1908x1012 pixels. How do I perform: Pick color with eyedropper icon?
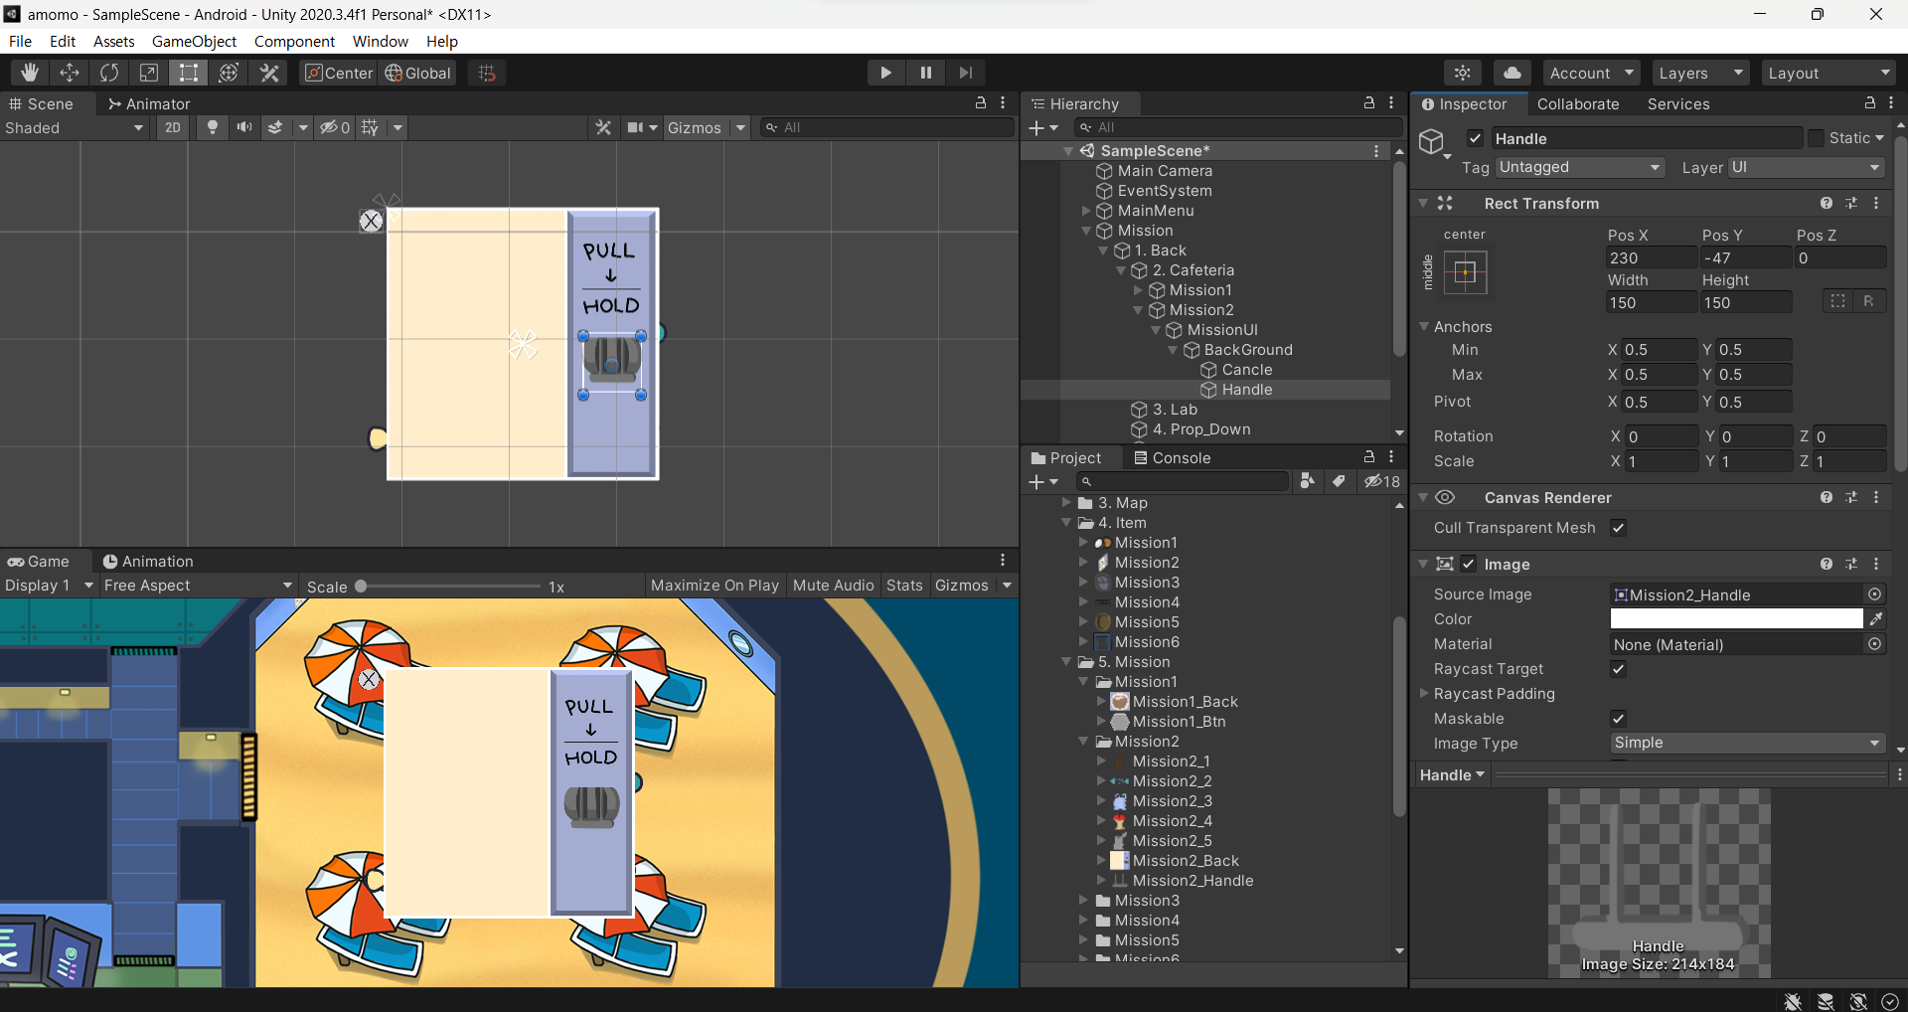pos(1876,619)
